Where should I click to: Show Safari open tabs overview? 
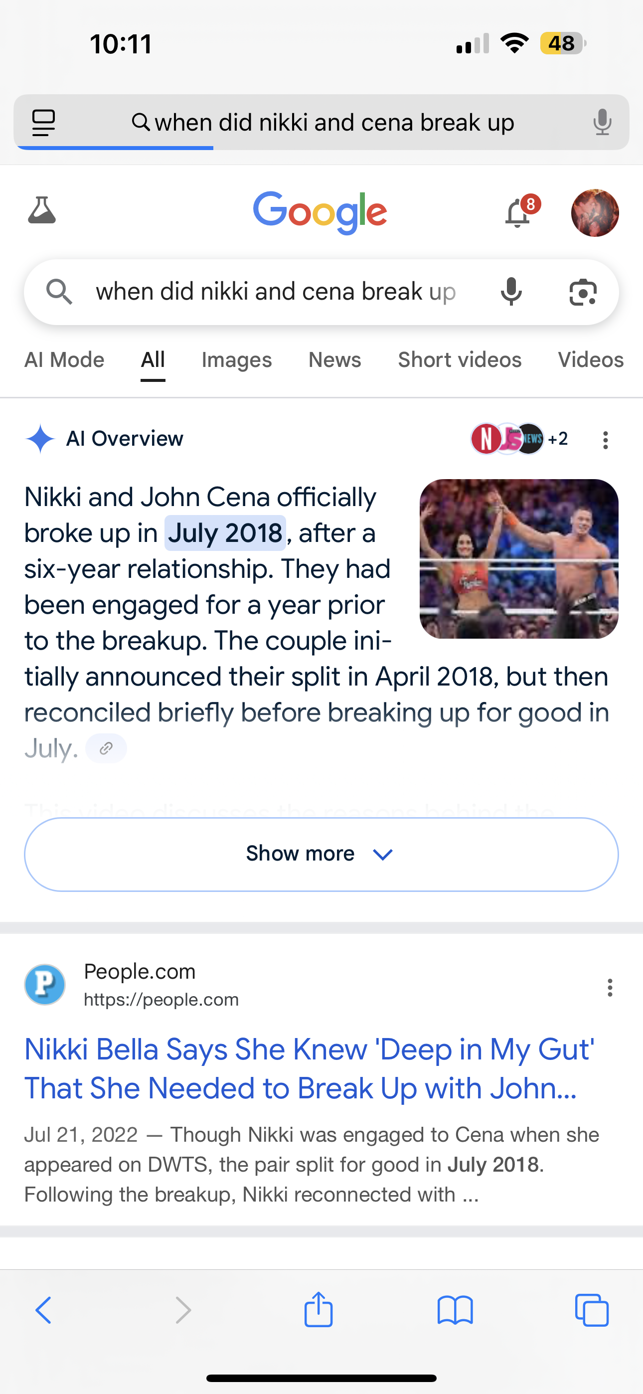pos(592,1310)
